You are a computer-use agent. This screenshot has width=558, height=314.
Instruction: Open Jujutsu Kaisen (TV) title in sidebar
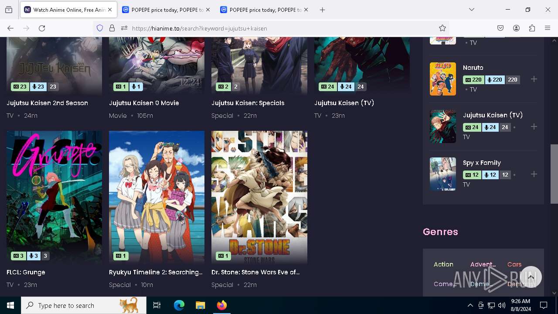pos(493,115)
